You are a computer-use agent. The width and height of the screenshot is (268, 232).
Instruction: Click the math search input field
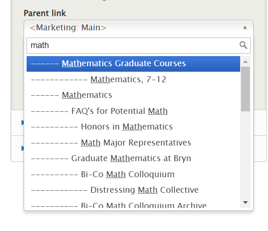coord(131,45)
